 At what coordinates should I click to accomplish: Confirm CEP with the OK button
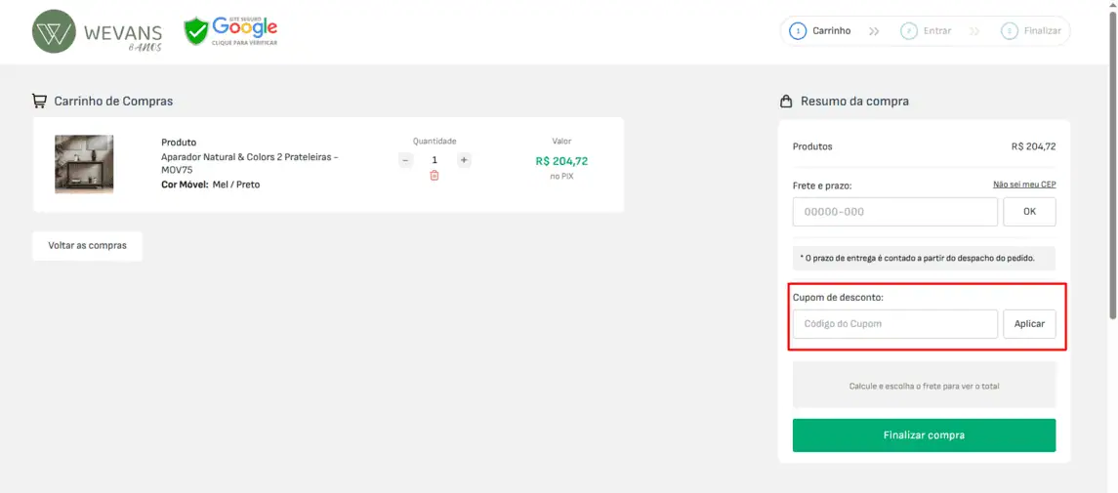pyautogui.click(x=1029, y=212)
